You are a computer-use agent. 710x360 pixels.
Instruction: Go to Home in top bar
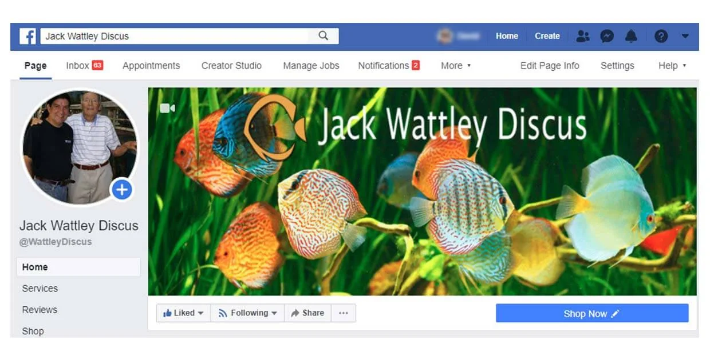coord(507,36)
